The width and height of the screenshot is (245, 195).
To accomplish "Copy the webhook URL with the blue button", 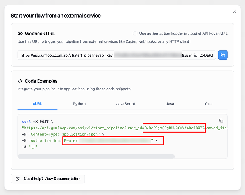I will [223, 55].
